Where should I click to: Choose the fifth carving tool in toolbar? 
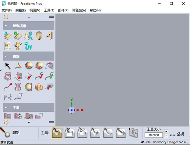click(x=108, y=133)
